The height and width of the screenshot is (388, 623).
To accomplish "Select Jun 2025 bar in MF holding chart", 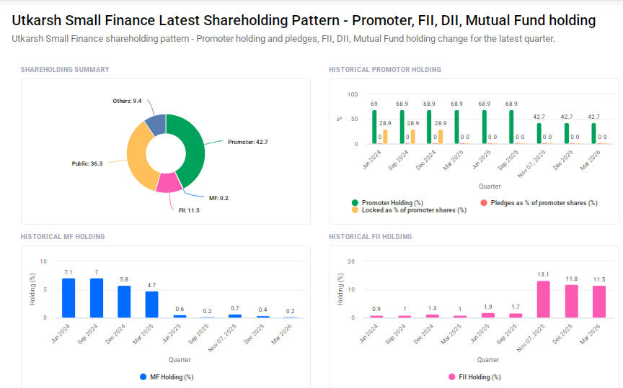I will click(x=180, y=316).
